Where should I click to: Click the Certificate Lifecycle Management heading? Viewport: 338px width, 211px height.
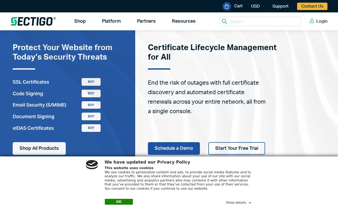(212, 52)
